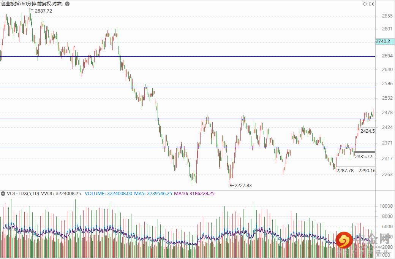This screenshot has width=395, height=259.
Task: Open the VOL-TDX indicator dropdown arrow
Action: (3, 194)
